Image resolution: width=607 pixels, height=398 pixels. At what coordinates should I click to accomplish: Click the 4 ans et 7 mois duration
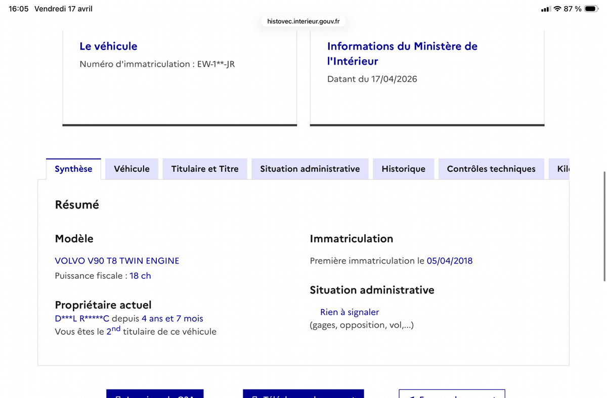(x=172, y=319)
